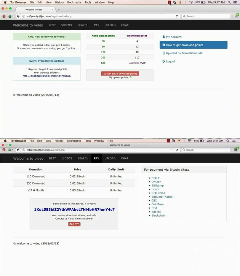
Task: Click the NoScript icon in the top window
Action: point(4,16)
